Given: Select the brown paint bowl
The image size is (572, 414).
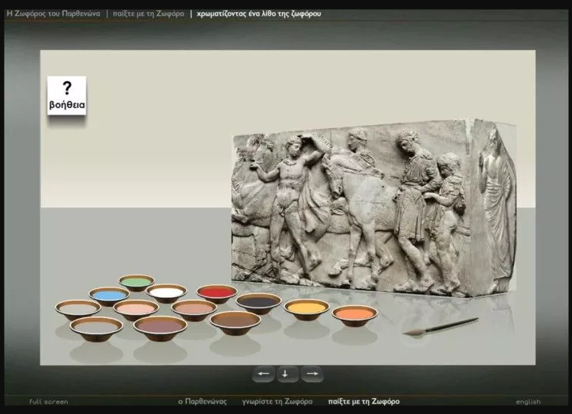Looking at the screenshot, I should click(235, 322).
